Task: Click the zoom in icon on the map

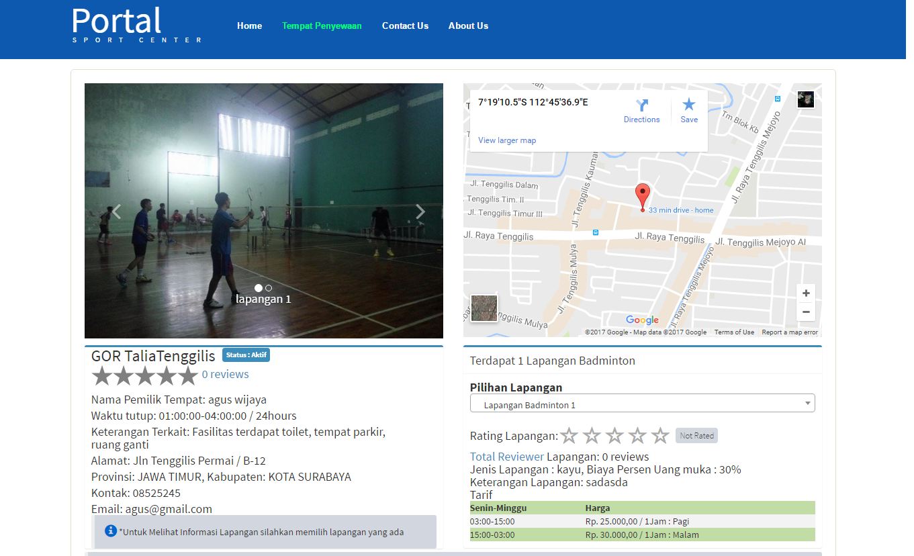Action: tap(806, 293)
